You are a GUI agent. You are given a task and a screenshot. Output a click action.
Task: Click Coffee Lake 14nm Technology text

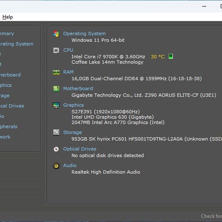tap(107, 62)
